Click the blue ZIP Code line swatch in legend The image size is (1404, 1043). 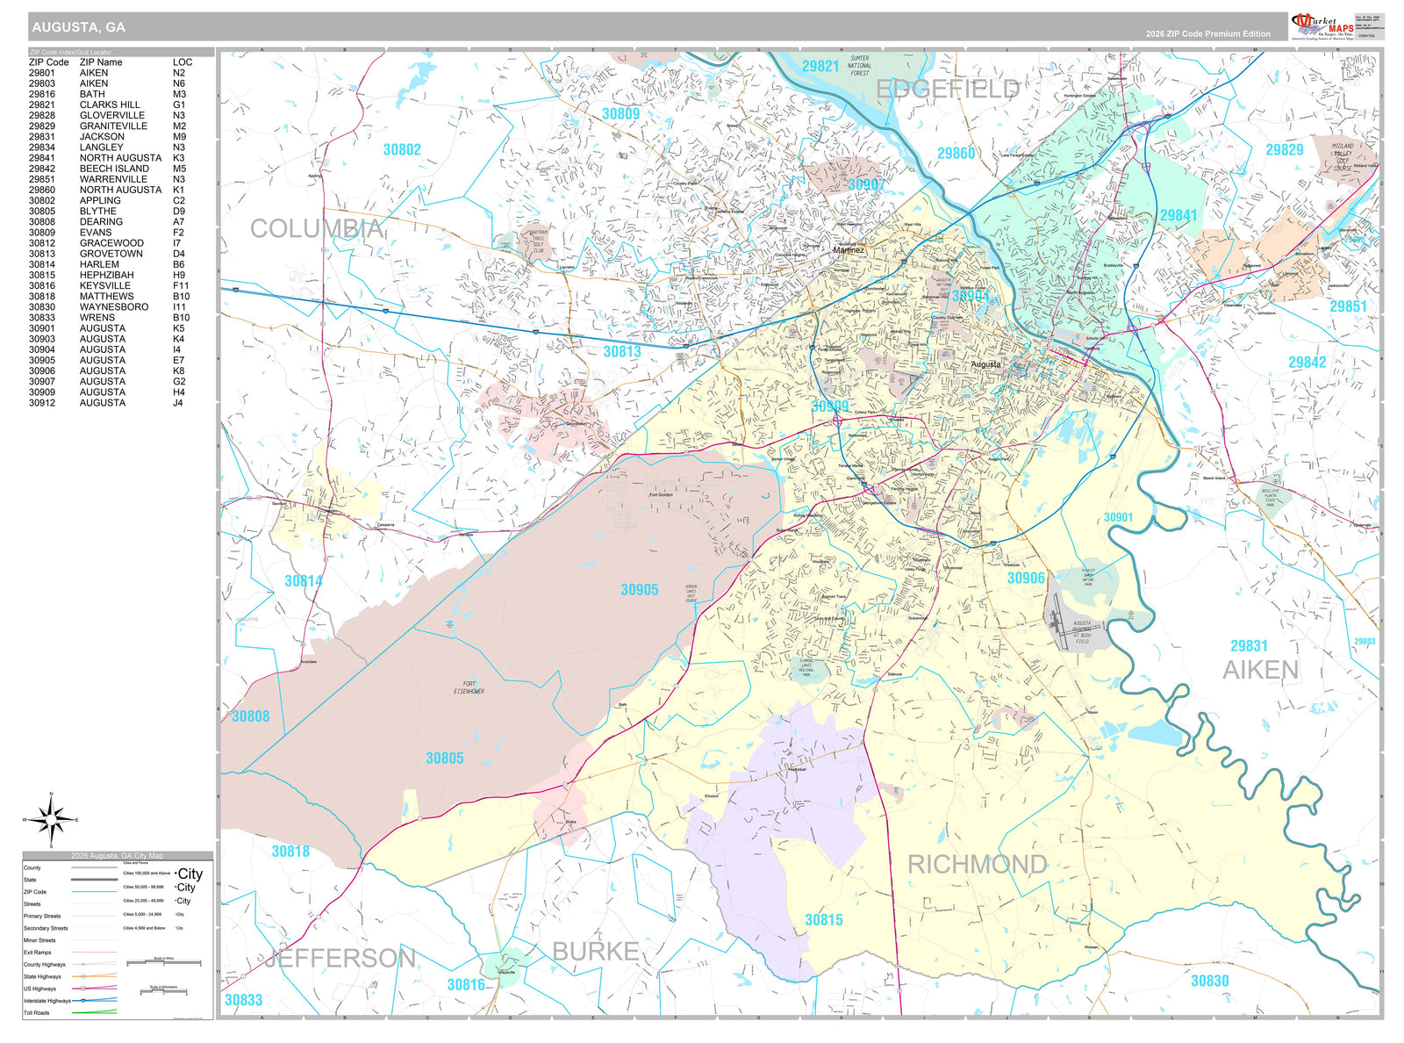[94, 892]
